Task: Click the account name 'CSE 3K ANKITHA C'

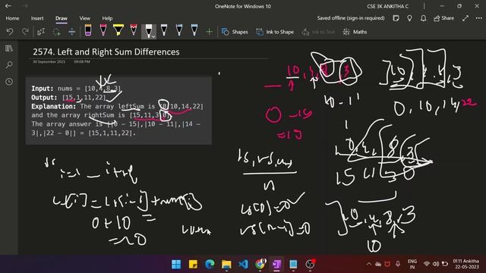Action: pos(388,6)
